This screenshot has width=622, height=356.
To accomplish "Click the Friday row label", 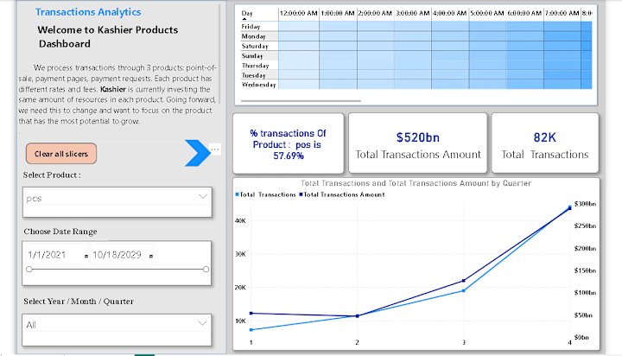I will [x=251, y=27].
